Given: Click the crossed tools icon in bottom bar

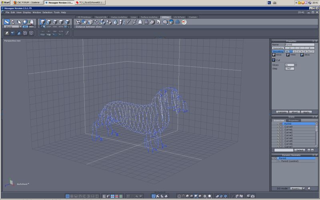Looking at the screenshot, I should tap(158, 196).
